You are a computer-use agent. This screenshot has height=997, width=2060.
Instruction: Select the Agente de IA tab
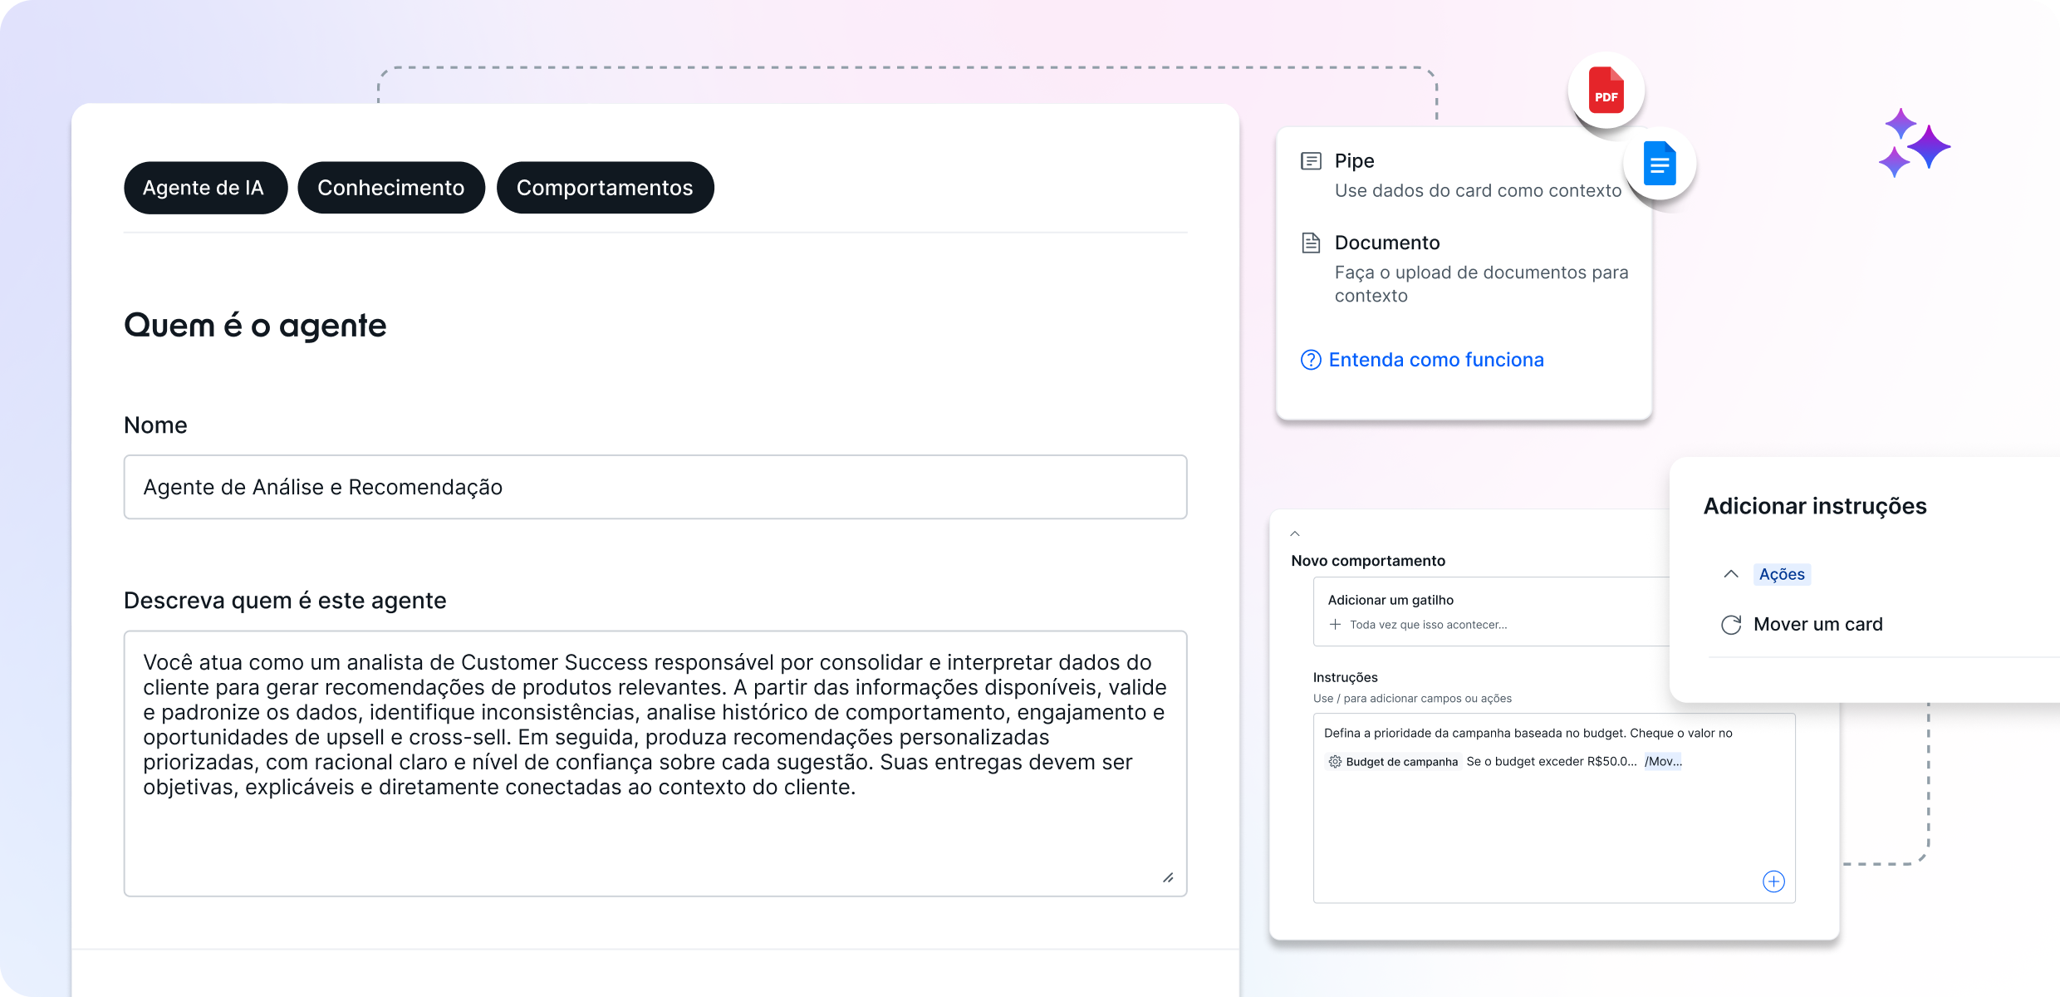point(204,188)
